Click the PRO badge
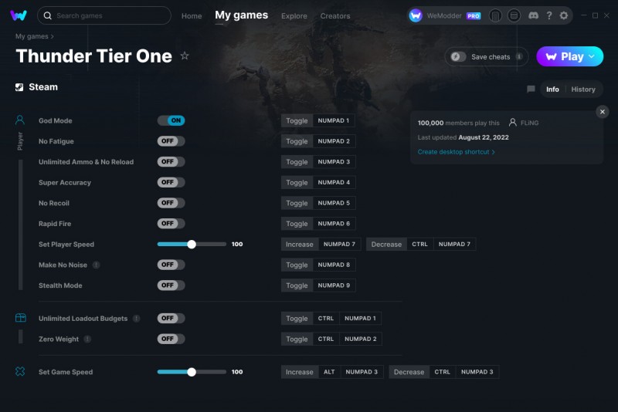Image resolution: width=618 pixels, height=412 pixels. click(474, 16)
